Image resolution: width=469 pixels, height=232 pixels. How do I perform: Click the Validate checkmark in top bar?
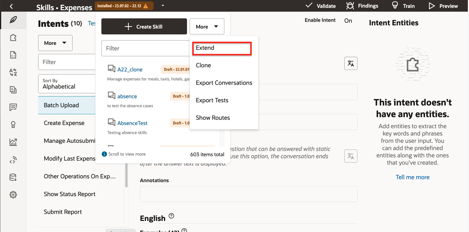(320, 6)
